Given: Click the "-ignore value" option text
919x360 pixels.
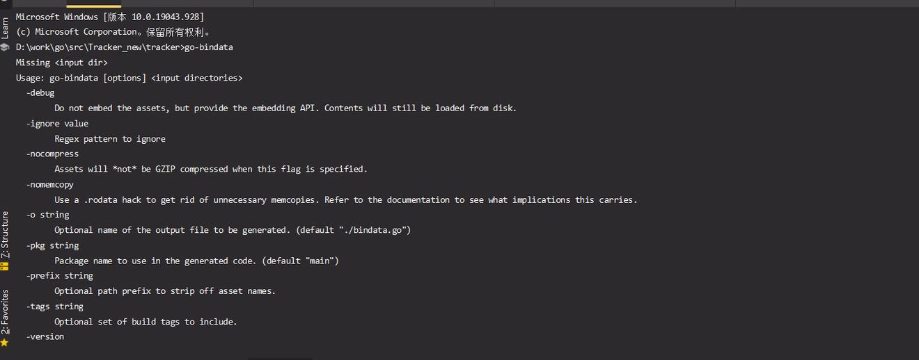Looking at the screenshot, I should (57, 124).
